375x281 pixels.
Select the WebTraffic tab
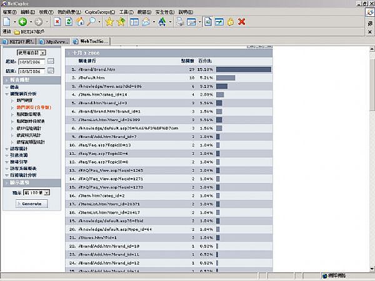click(91, 41)
